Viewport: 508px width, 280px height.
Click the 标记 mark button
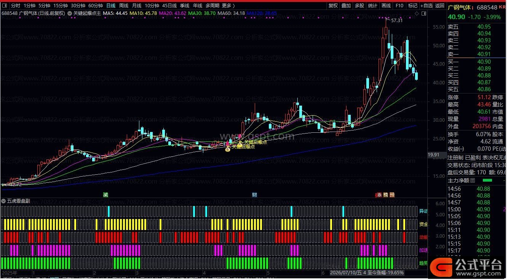click(413, 6)
